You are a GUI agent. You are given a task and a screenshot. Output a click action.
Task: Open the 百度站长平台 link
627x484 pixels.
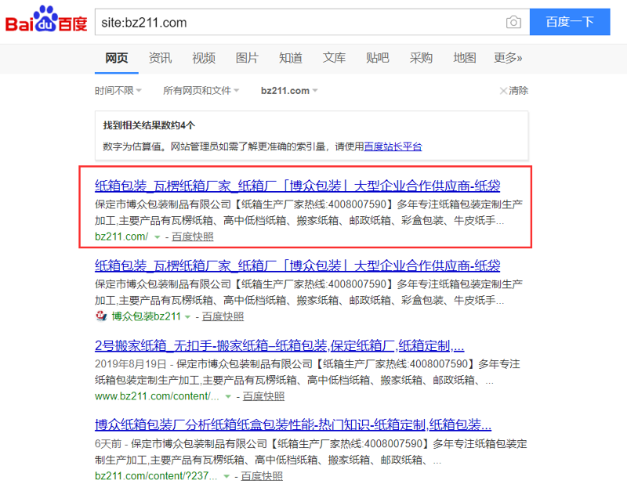393,146
